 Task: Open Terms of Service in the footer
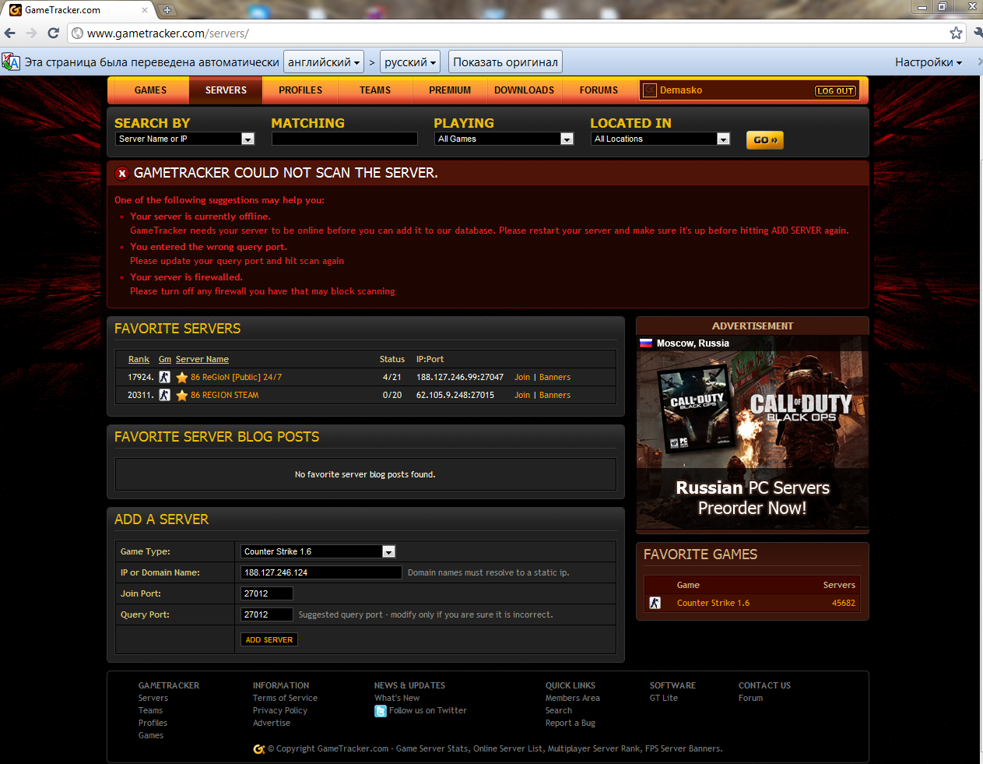point(285,699)
